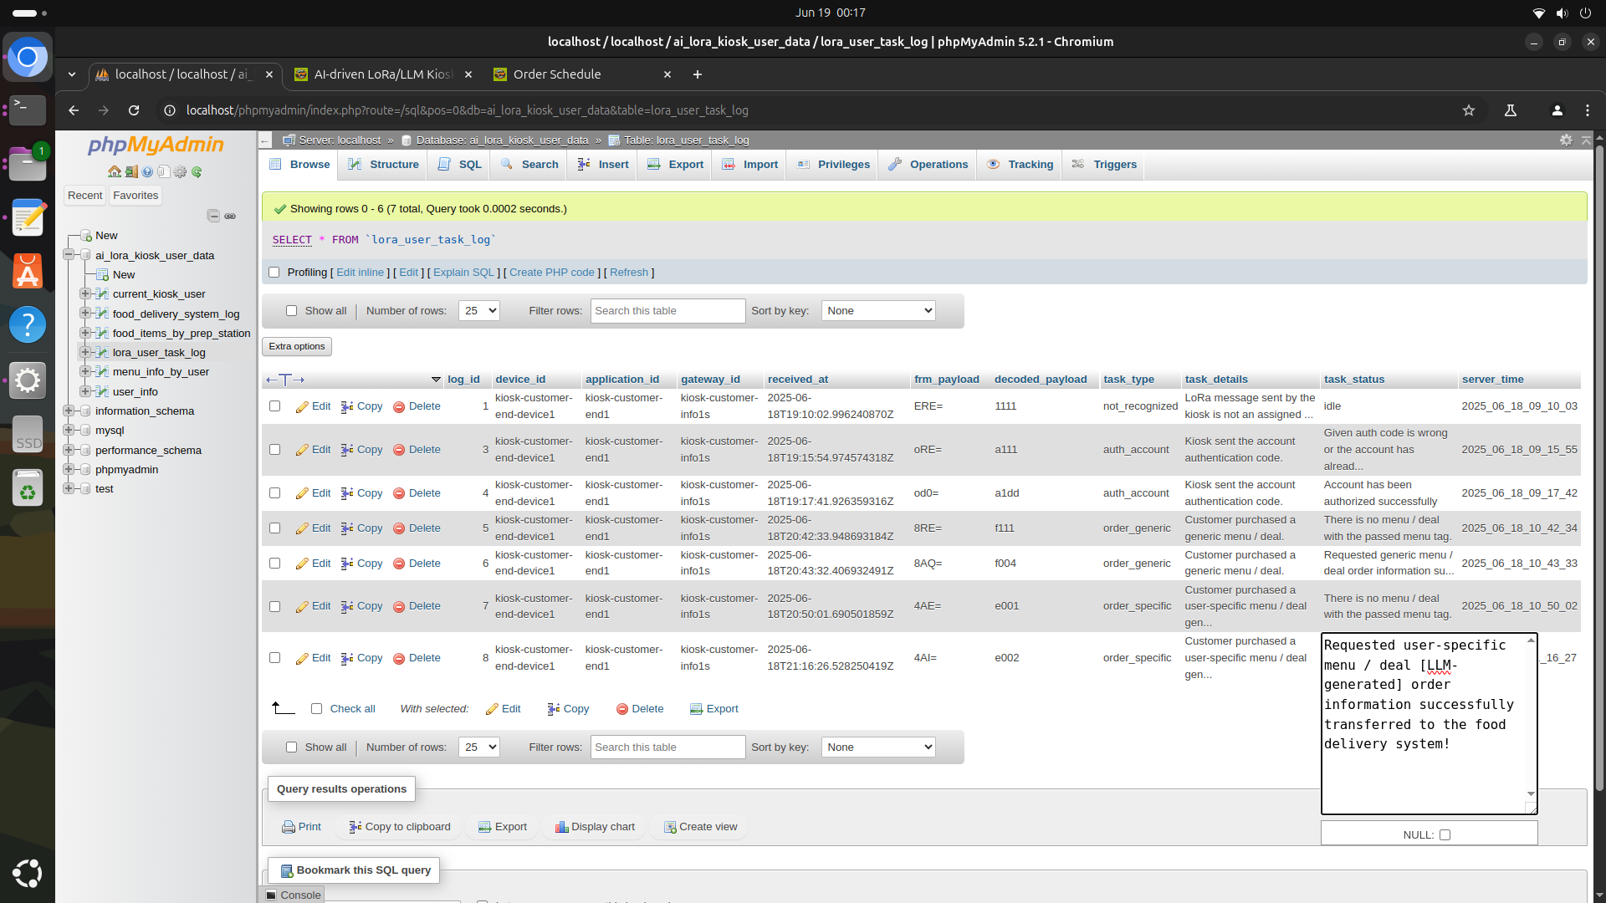Image resolution: width=1606 pixels, height=903 pixels.
Task: Toggle the NULL checkbox below text editor
Action: point(1445,834)
